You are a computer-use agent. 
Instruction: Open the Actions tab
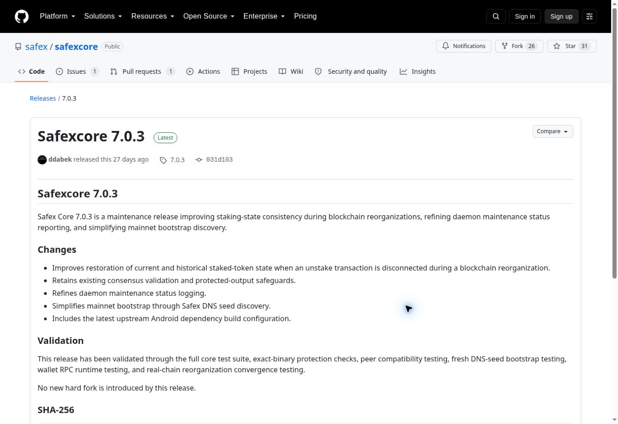coord(203,71)
